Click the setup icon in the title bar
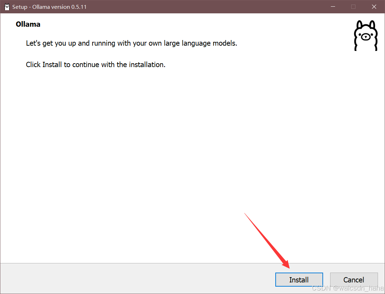 pos(7,7)
